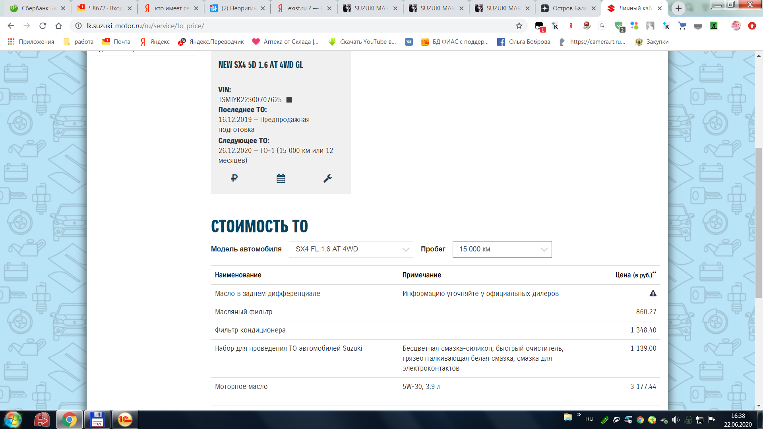Expand the car model dropdown SX4 FL 1.6 AT 4WD
Screen dimensions: 763x429
pos(351,249)
